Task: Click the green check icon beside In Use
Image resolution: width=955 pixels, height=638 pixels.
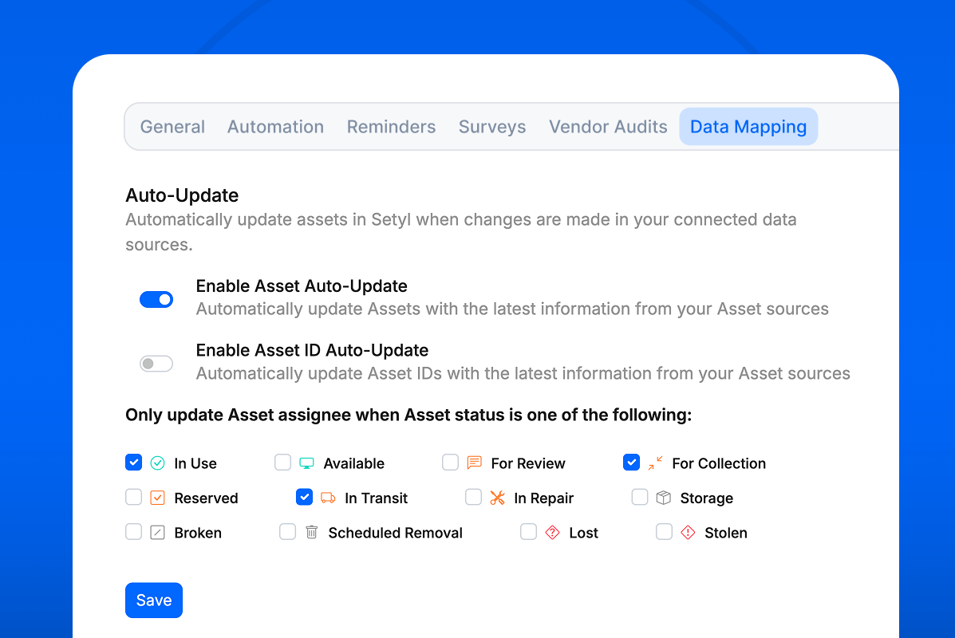Action: pyautogui.click(x=157, y=463)
